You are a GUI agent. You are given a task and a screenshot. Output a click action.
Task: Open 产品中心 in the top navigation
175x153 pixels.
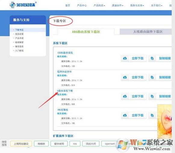point(82,5)
